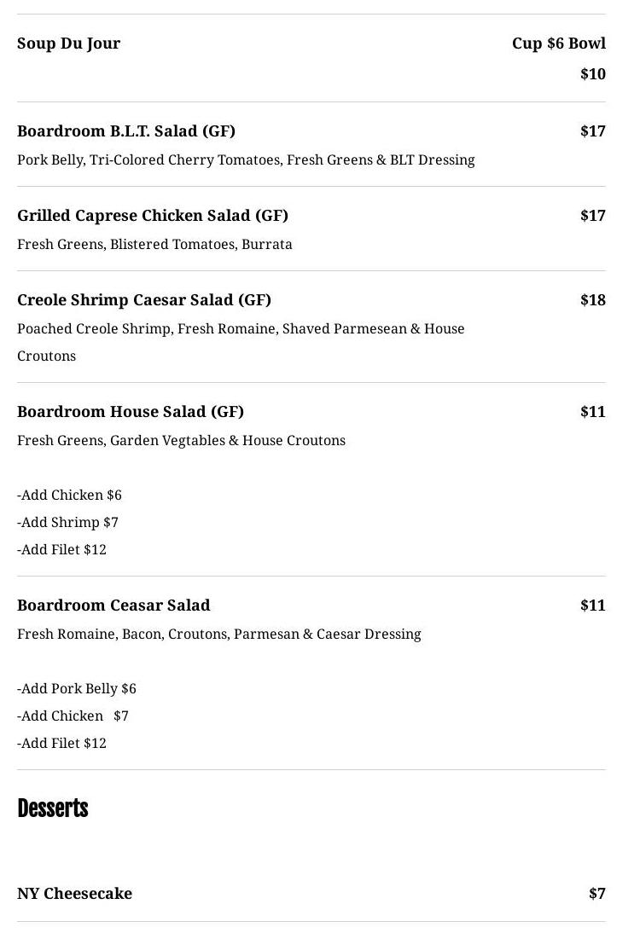
Task: Click the -Add Chicken $6 option
Action: pos(69,495)
